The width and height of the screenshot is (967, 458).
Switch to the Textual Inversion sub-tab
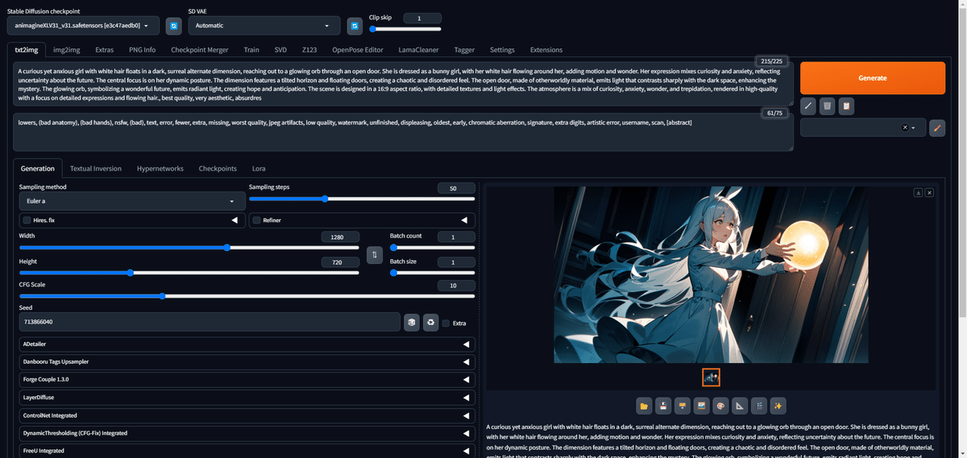coord(96,168)
